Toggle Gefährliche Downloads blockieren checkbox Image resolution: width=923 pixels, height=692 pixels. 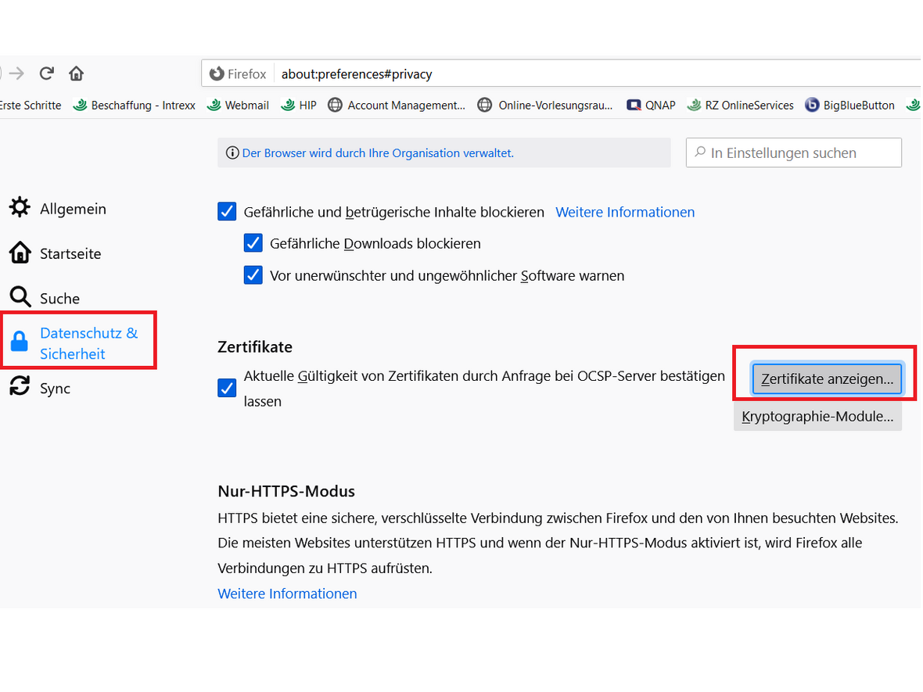(x=253, y=243)
